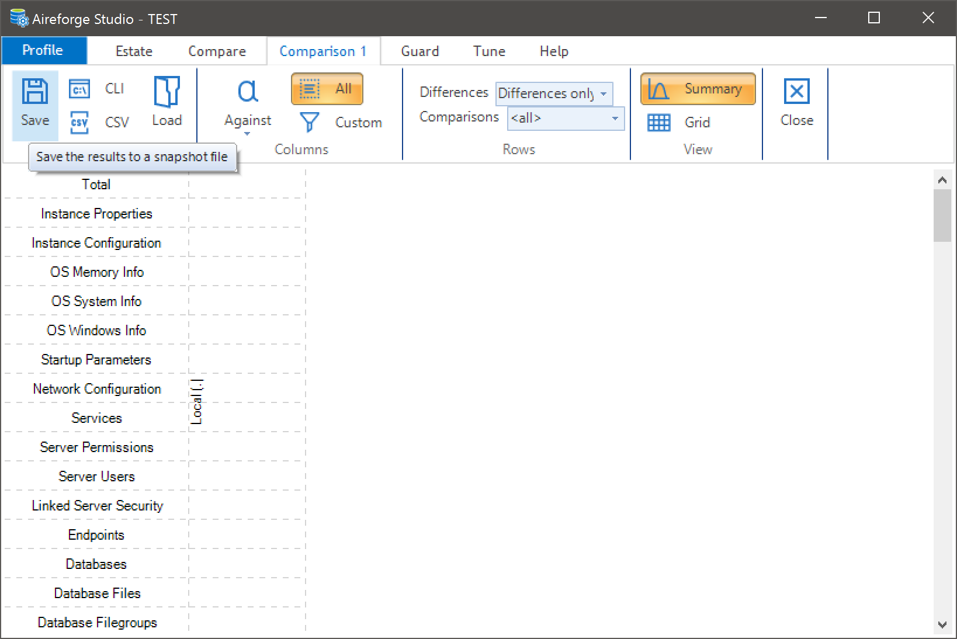Screen dimensions: 957x639
Task: Click the Against alpha icon
Action: click(247, 92)
